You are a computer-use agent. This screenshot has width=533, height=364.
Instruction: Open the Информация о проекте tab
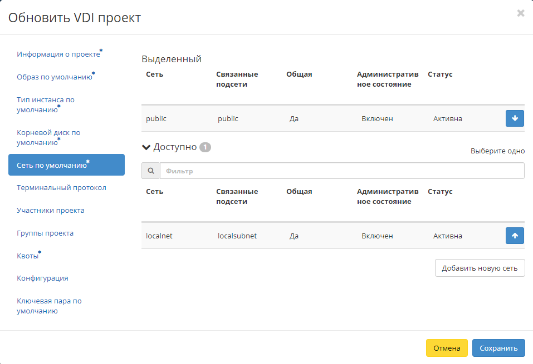58,54
